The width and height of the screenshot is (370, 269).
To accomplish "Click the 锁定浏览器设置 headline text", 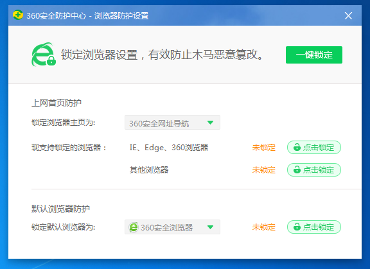I will pyautogui.click(x=100, y=55).
